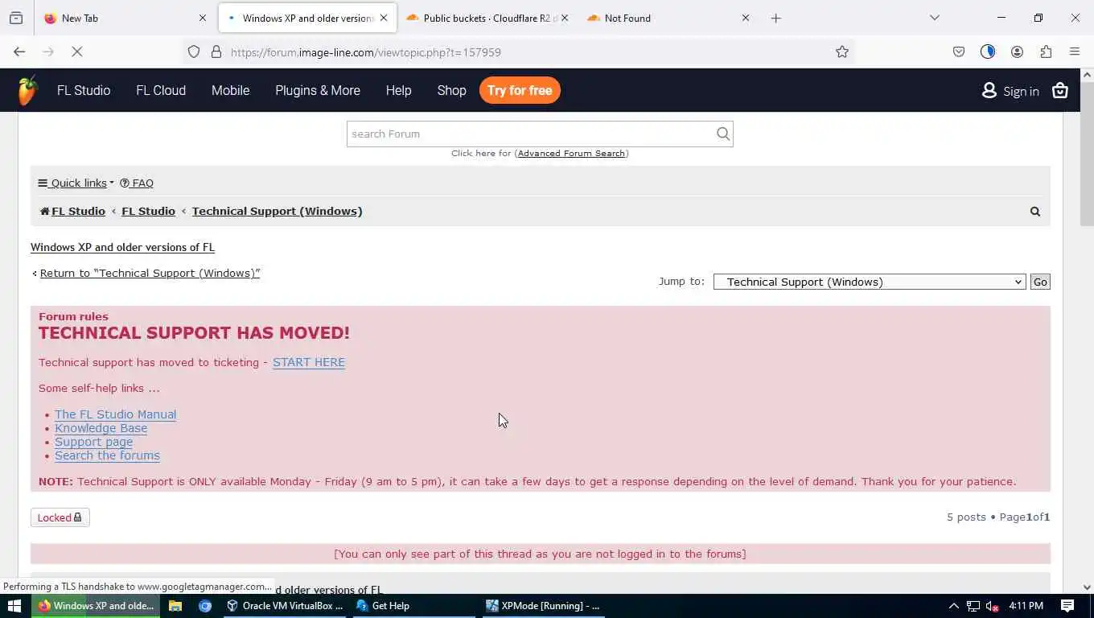
Task: Expand the Quick links dropdown
Action: pos(76,183)
